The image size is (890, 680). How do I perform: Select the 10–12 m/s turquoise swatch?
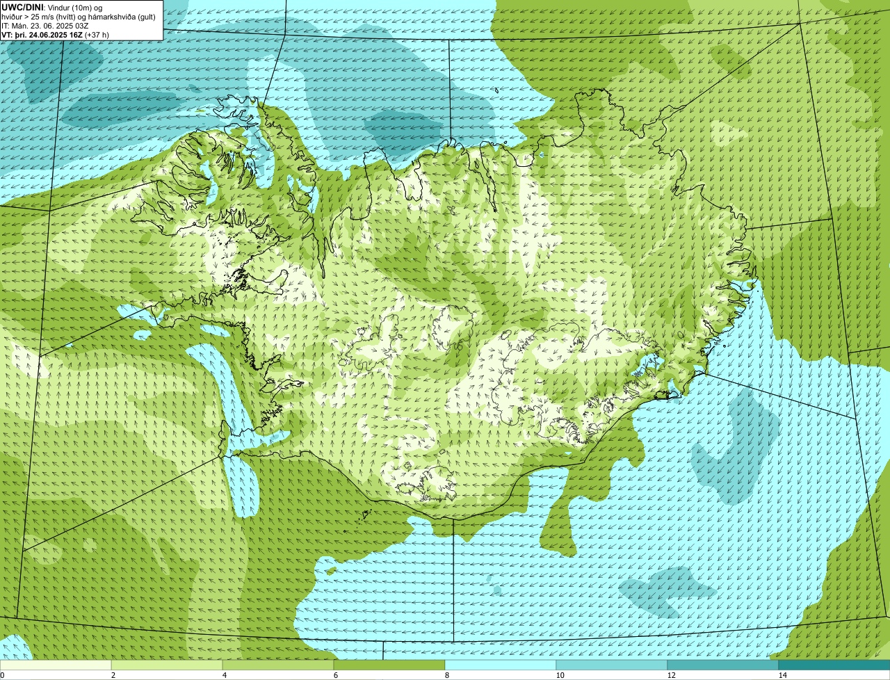click(x=612, y=665)
